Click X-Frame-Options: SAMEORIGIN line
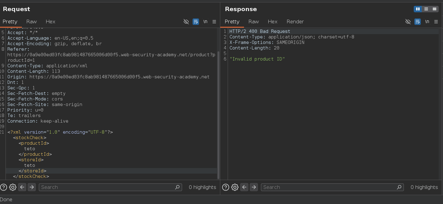Screen dimensions: 443x204 tap(267, 42)
